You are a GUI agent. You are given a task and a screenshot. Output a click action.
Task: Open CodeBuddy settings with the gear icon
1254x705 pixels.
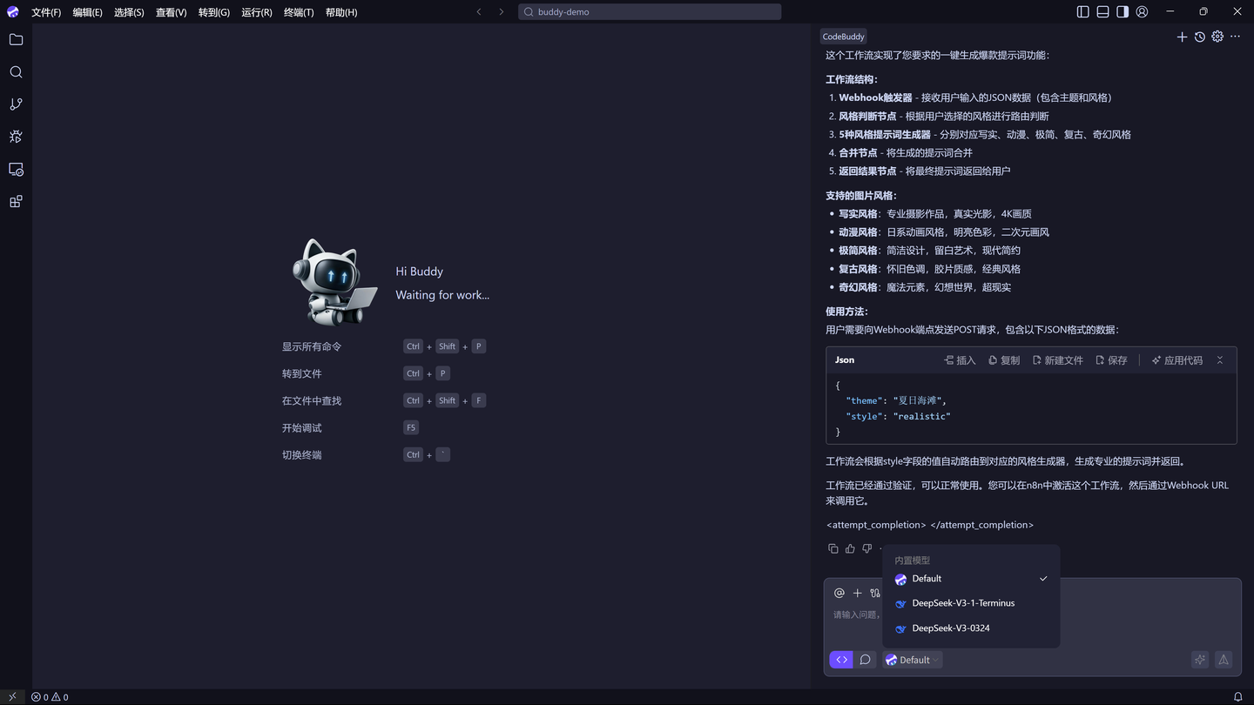click(1217, 37)
